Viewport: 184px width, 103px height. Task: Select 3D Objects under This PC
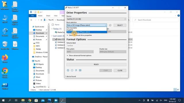click(x=40, y=64)
